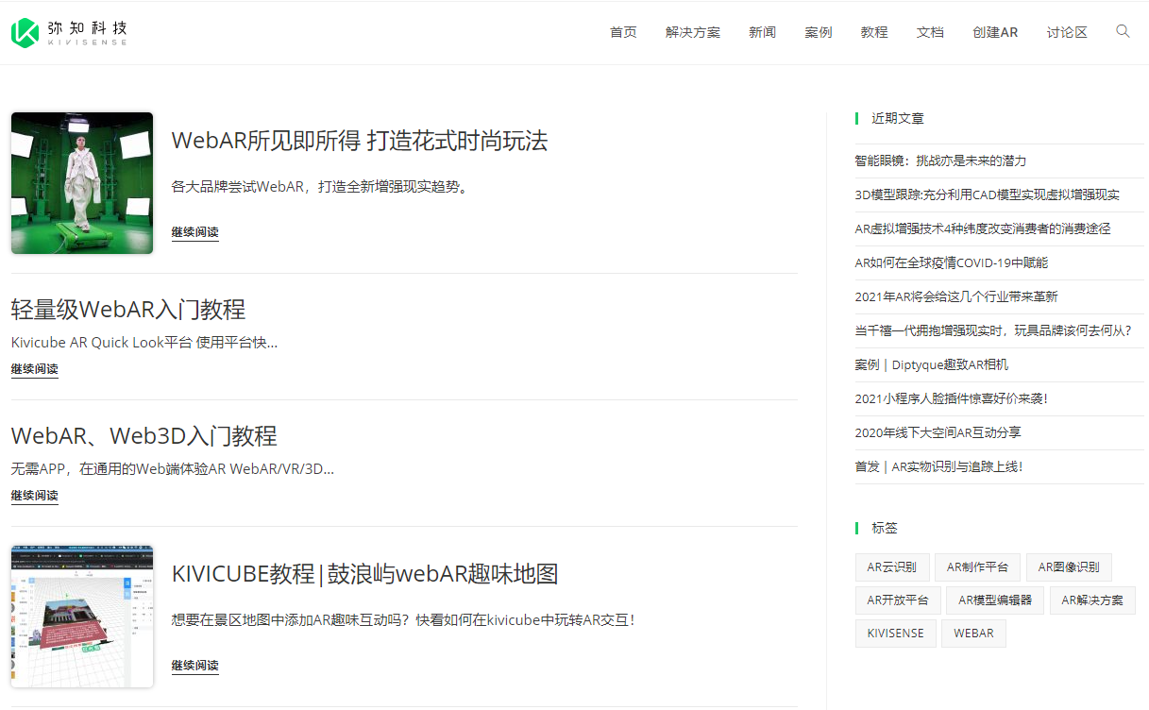
Task: Select the AR开放平台 tag
Action: (898, 600)
